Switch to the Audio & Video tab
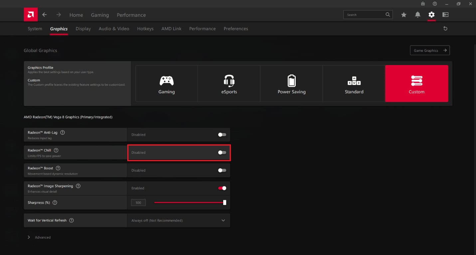Viewport: 476px width, 255px height. (114, 29)
